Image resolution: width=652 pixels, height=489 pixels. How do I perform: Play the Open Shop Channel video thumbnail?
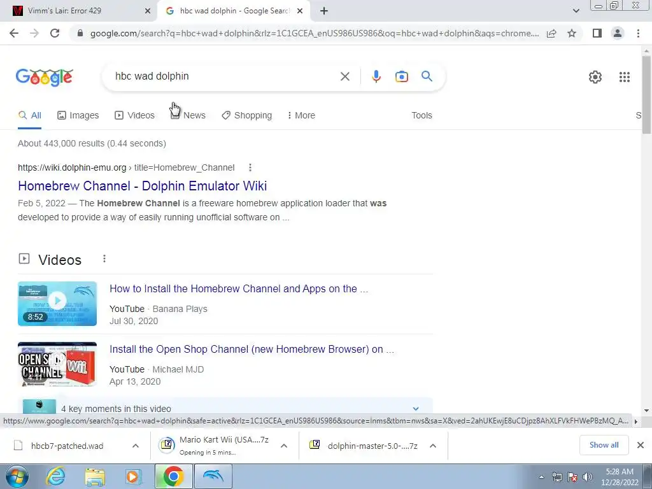coord(57,364)
